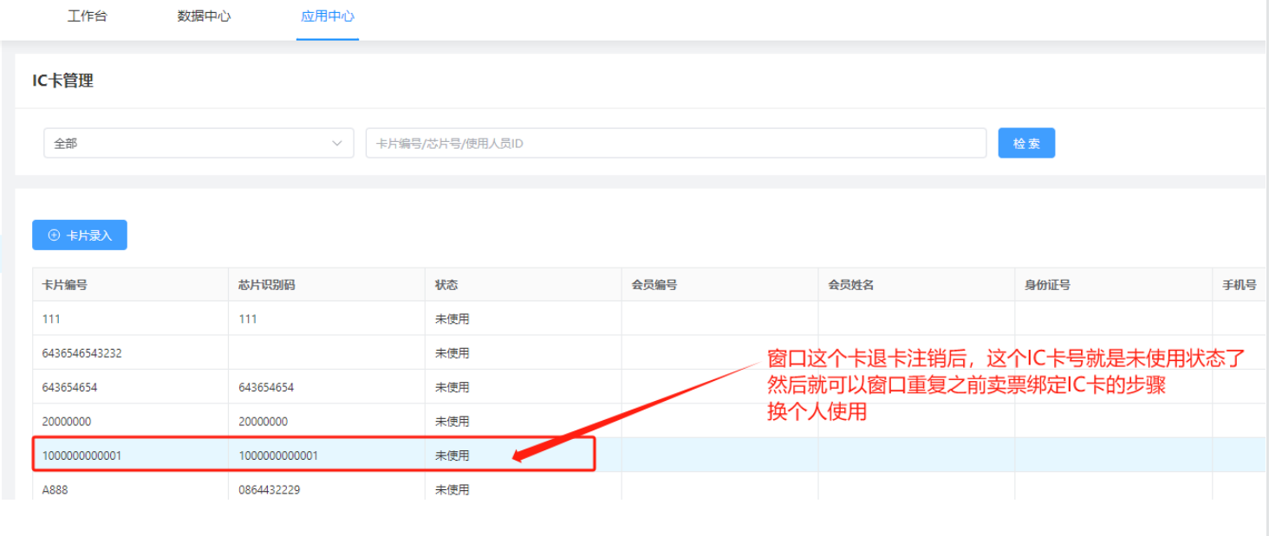This screenshot has width=1269, height=536.
Task: Click the 会员姓名 column header
Action: (x=850, y=285)
